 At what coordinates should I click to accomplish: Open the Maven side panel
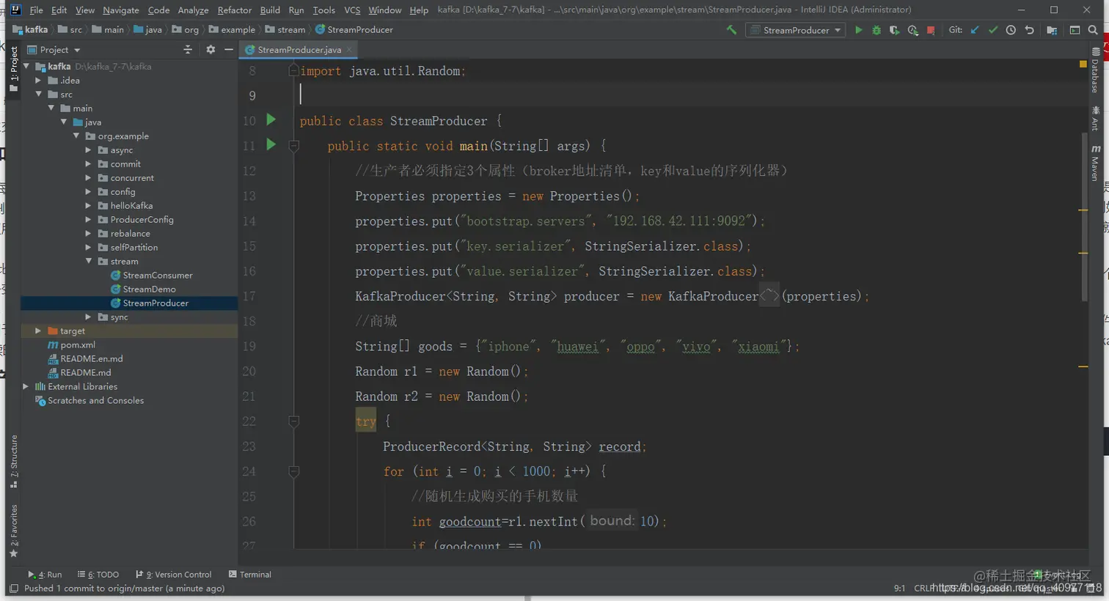(1095, 163)
